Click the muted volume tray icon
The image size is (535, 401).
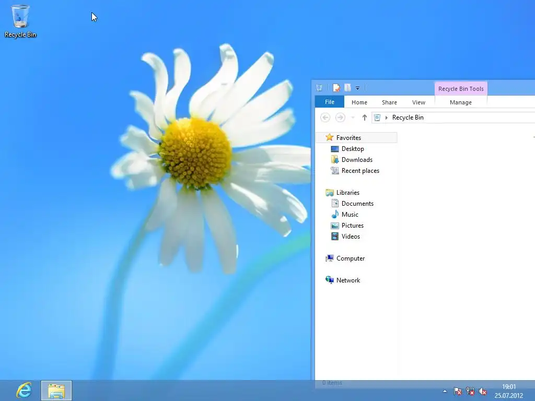(x=482, y=391)
